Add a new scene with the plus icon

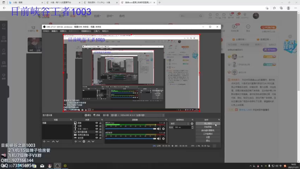[44, 142]
